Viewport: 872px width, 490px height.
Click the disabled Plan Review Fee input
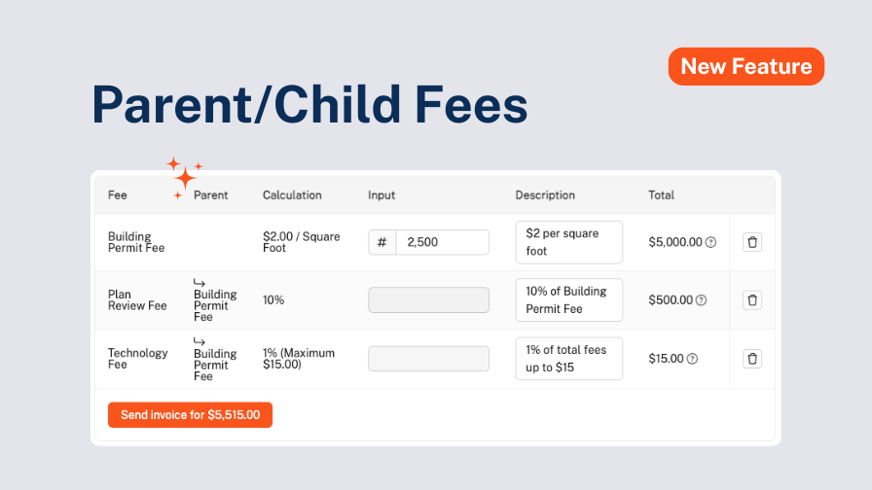pos(428,300)
